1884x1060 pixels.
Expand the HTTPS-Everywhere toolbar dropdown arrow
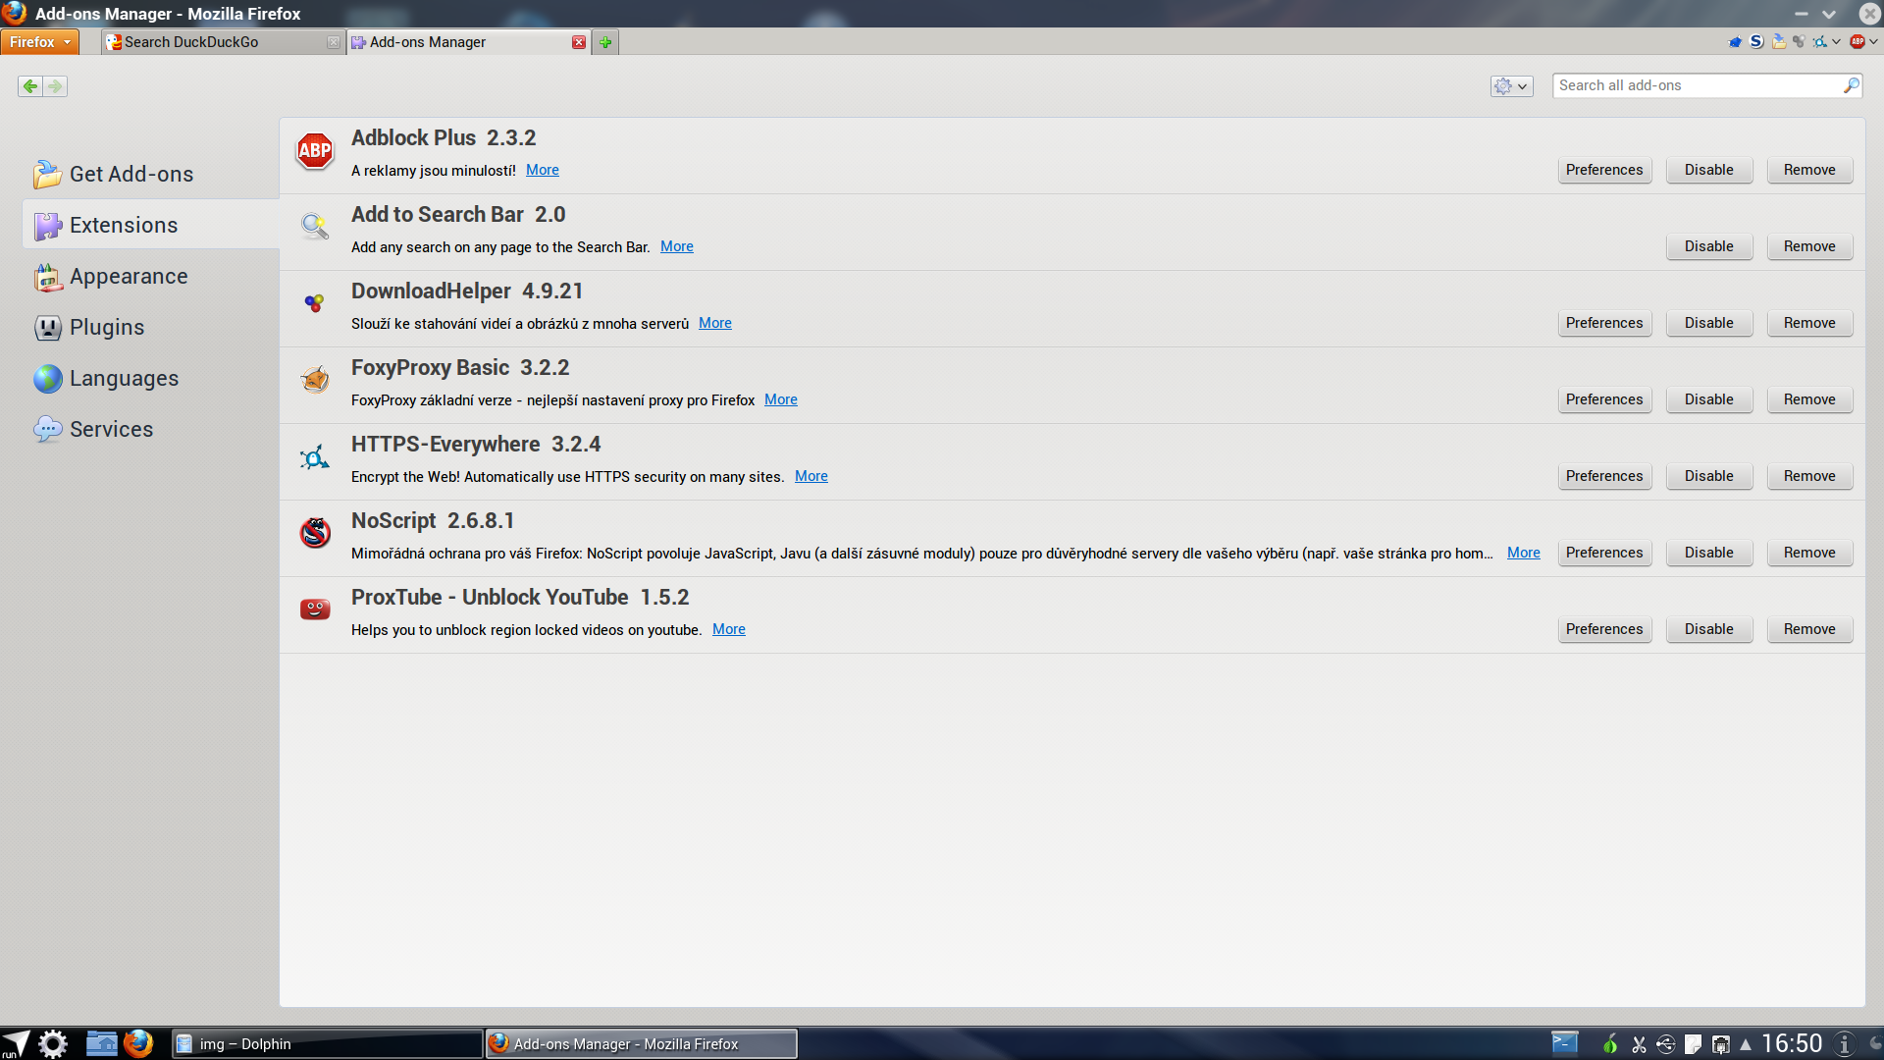click(1836, 42)
